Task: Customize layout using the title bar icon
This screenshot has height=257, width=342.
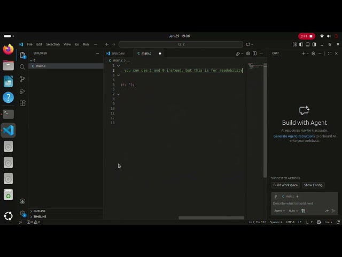Action: pyautogui.click(x=294, y=44)
